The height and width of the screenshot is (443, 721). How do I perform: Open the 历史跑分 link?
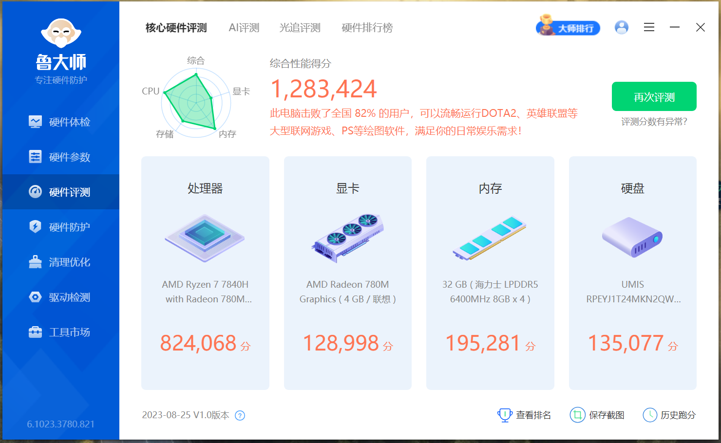click(x=678, y=415)
